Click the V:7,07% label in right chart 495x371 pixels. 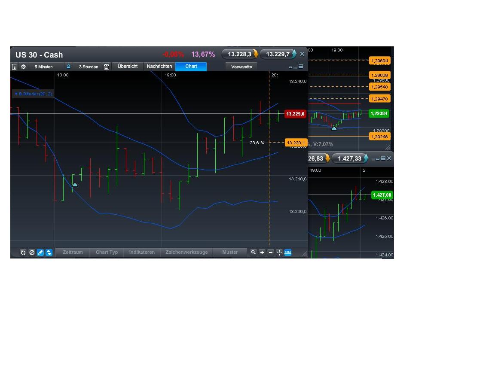point(323,144)
